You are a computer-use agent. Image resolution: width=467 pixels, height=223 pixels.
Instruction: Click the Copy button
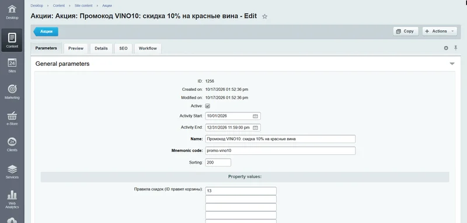[x=406, y=31]
